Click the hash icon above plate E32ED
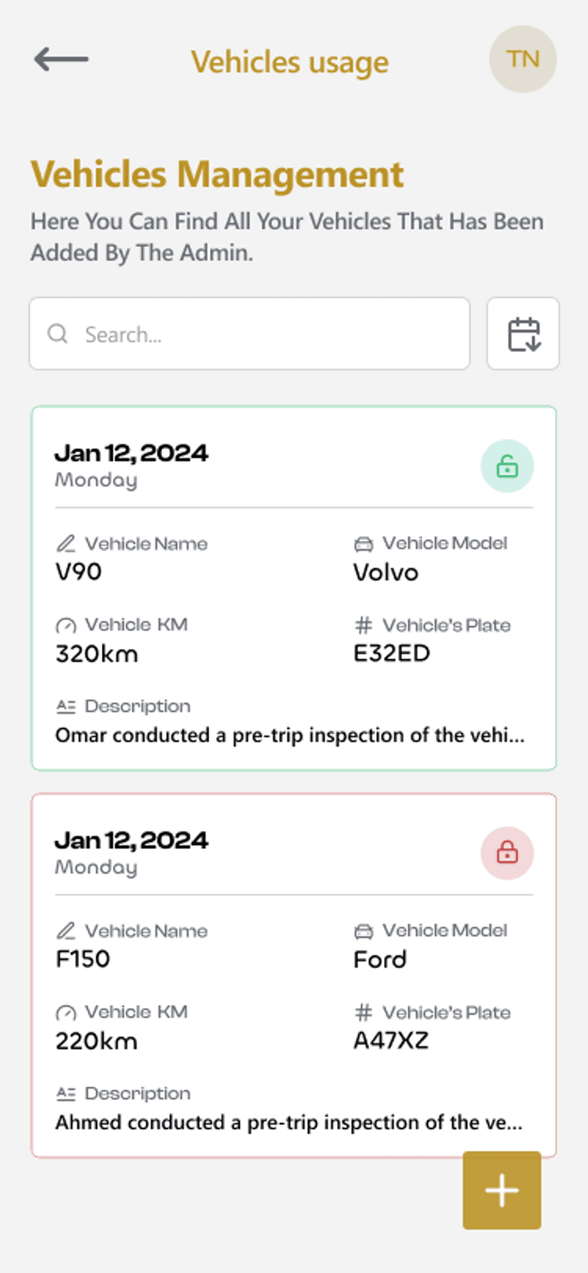The width and height of the screenshot is (588, 1273). tap(363, 625)
